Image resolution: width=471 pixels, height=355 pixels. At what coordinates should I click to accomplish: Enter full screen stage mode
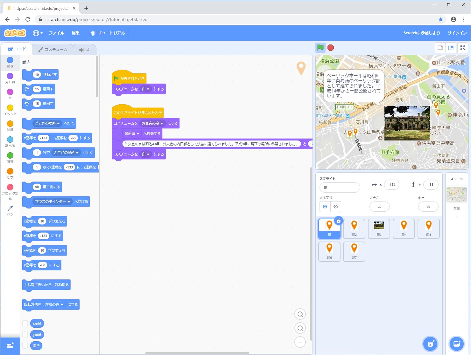point(463,48)
